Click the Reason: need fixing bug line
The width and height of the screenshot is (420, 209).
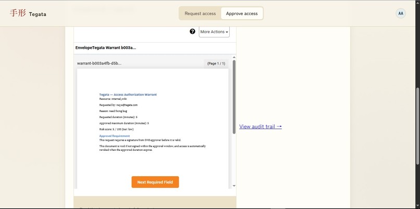[x=113, y=111]
